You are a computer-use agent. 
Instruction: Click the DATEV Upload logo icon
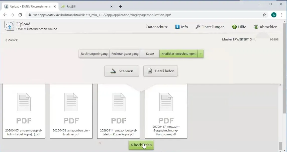[10, 26]
